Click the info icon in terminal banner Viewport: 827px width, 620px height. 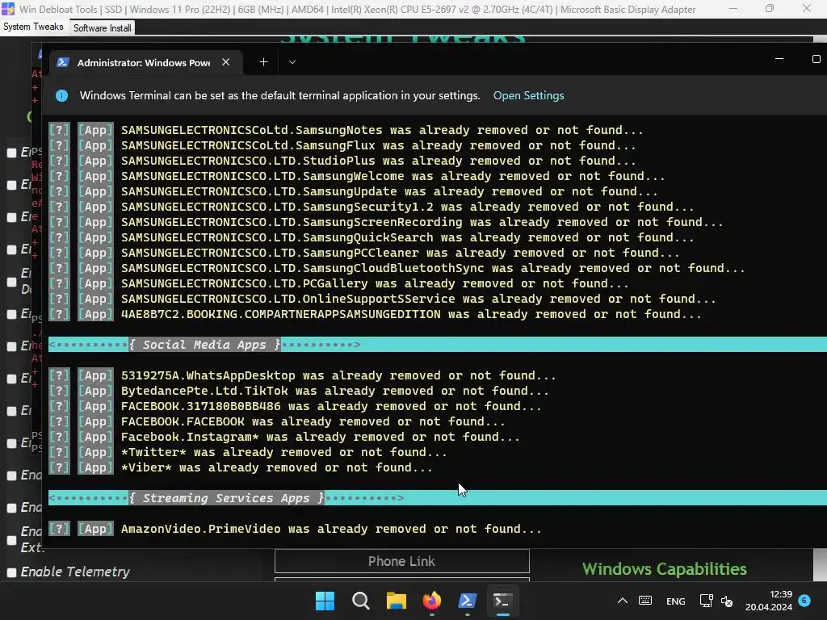[x=61, y=95]
